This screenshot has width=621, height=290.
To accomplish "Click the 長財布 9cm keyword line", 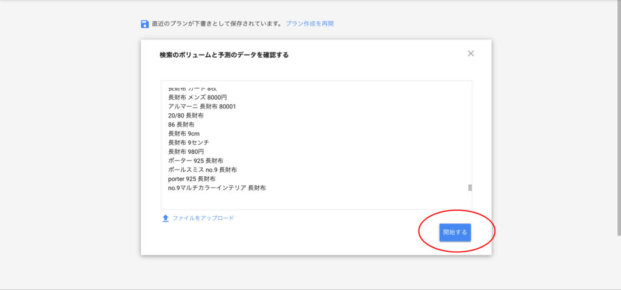I will 184,134.
